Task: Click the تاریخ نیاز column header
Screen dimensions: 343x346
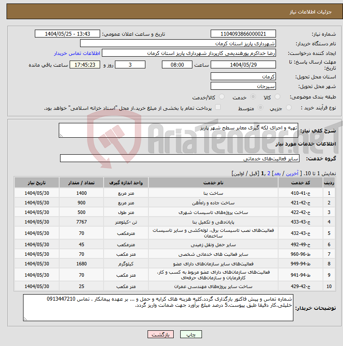Action: pyautogui.click(x=37, y=183)
